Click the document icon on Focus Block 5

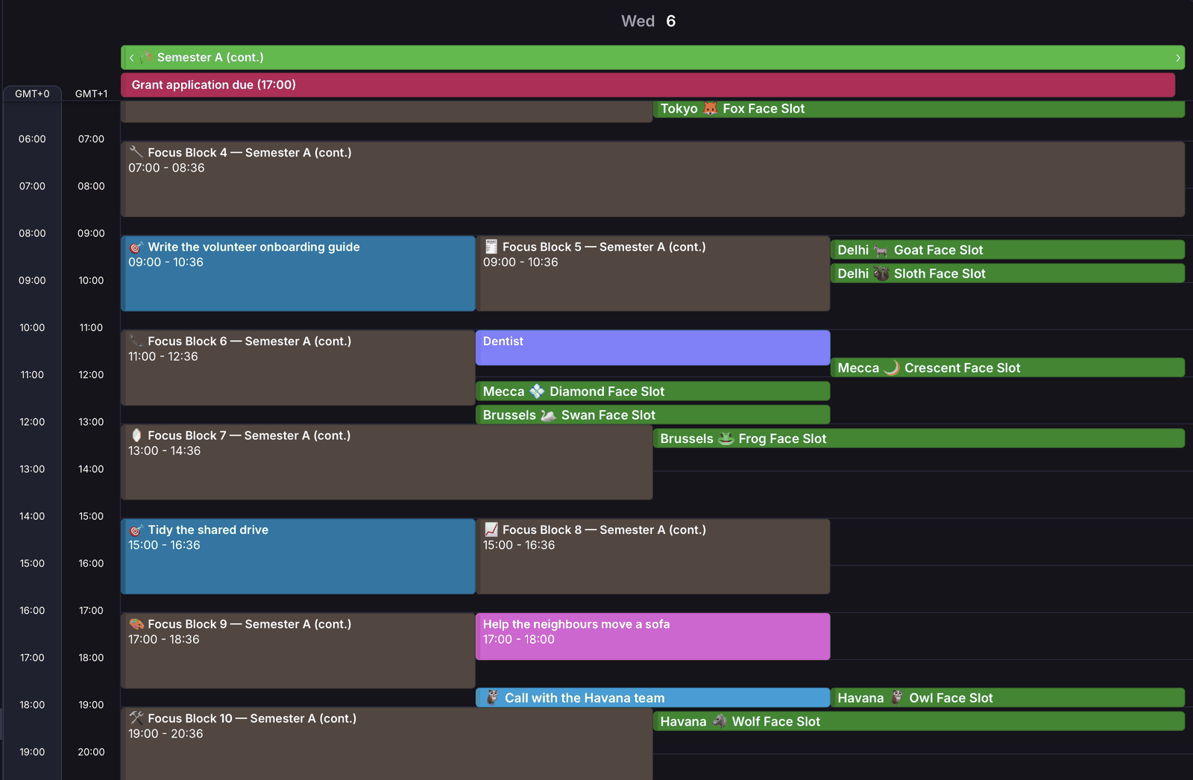[x=491, y=247]
